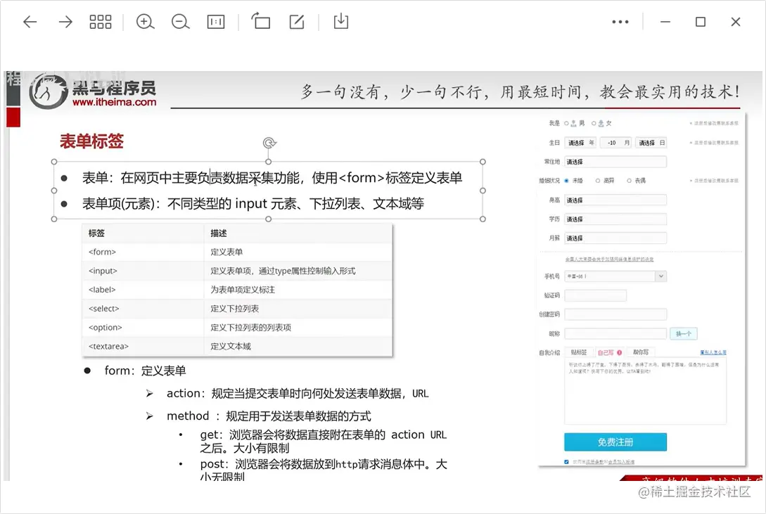Click the <select> table cell
The width and height of the screenshot is (766, 514).
[x=143, y=309]
